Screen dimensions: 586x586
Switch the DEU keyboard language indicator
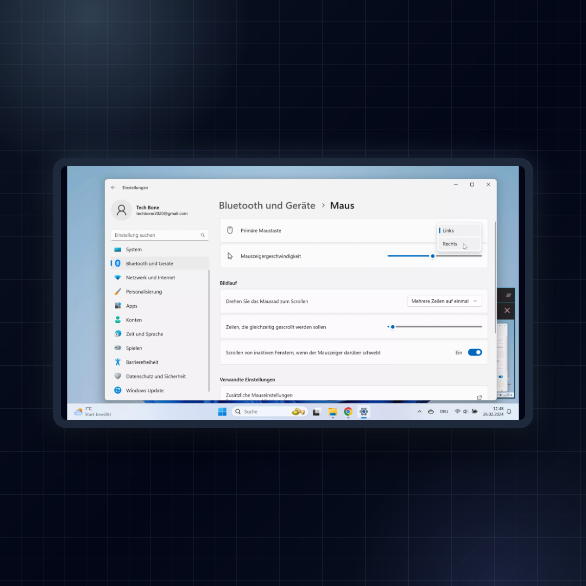(x=444, y=412)
